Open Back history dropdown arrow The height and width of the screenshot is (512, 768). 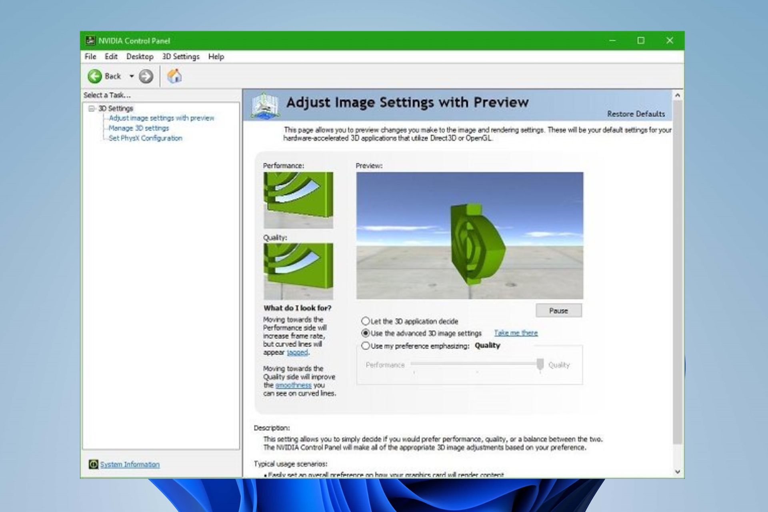tap(132, 76)
